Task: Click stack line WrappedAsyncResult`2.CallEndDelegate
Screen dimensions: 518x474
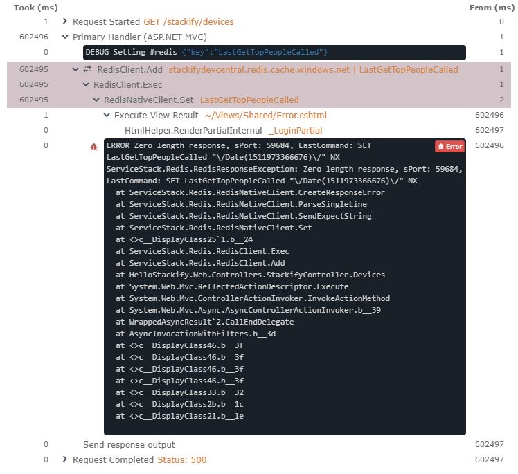Action: (204, 322)
